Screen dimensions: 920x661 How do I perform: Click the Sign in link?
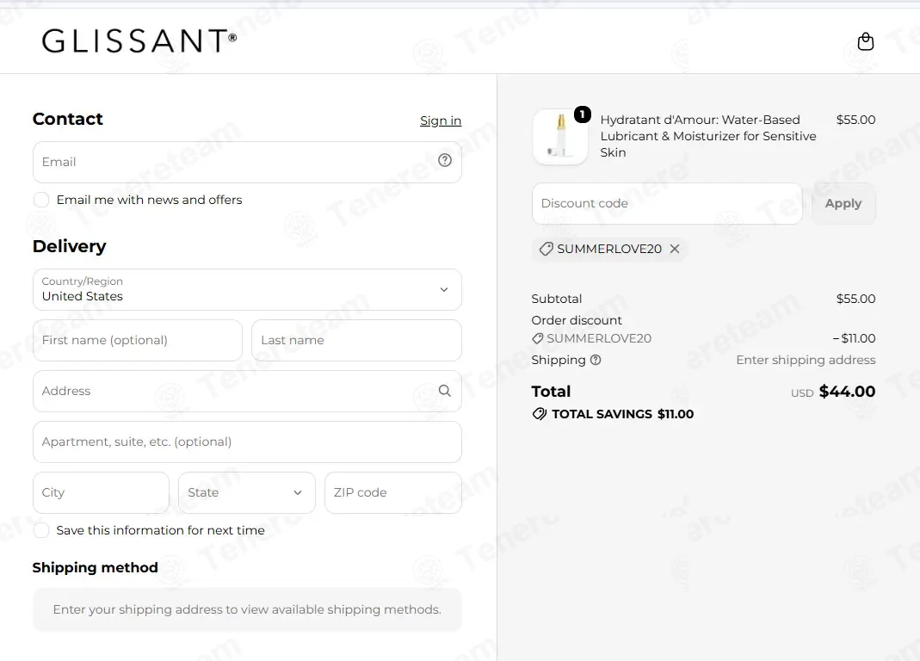[x=441, y=121]
